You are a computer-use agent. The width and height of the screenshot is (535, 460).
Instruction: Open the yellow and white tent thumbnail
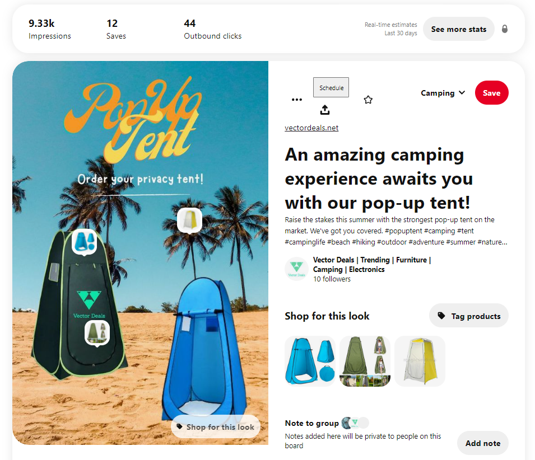(x=420, y=361)
